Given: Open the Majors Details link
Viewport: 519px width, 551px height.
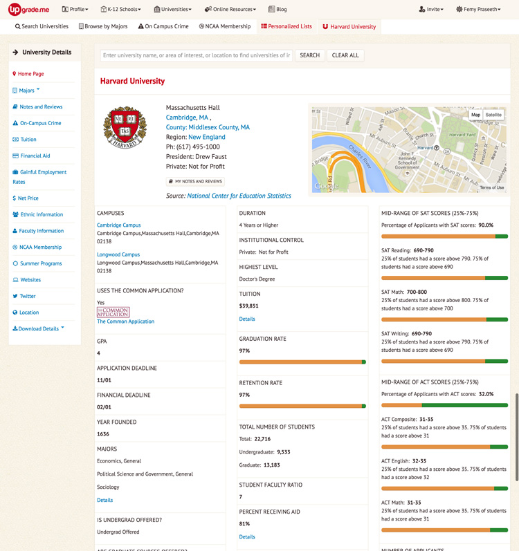Looking at the screenshot, I should click(104, 500).
